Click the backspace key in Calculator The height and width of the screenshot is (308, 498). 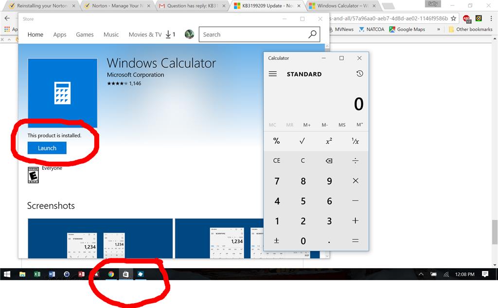[329, 161]
